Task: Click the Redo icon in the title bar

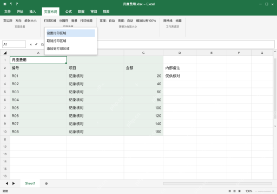Action: (17, 4)
